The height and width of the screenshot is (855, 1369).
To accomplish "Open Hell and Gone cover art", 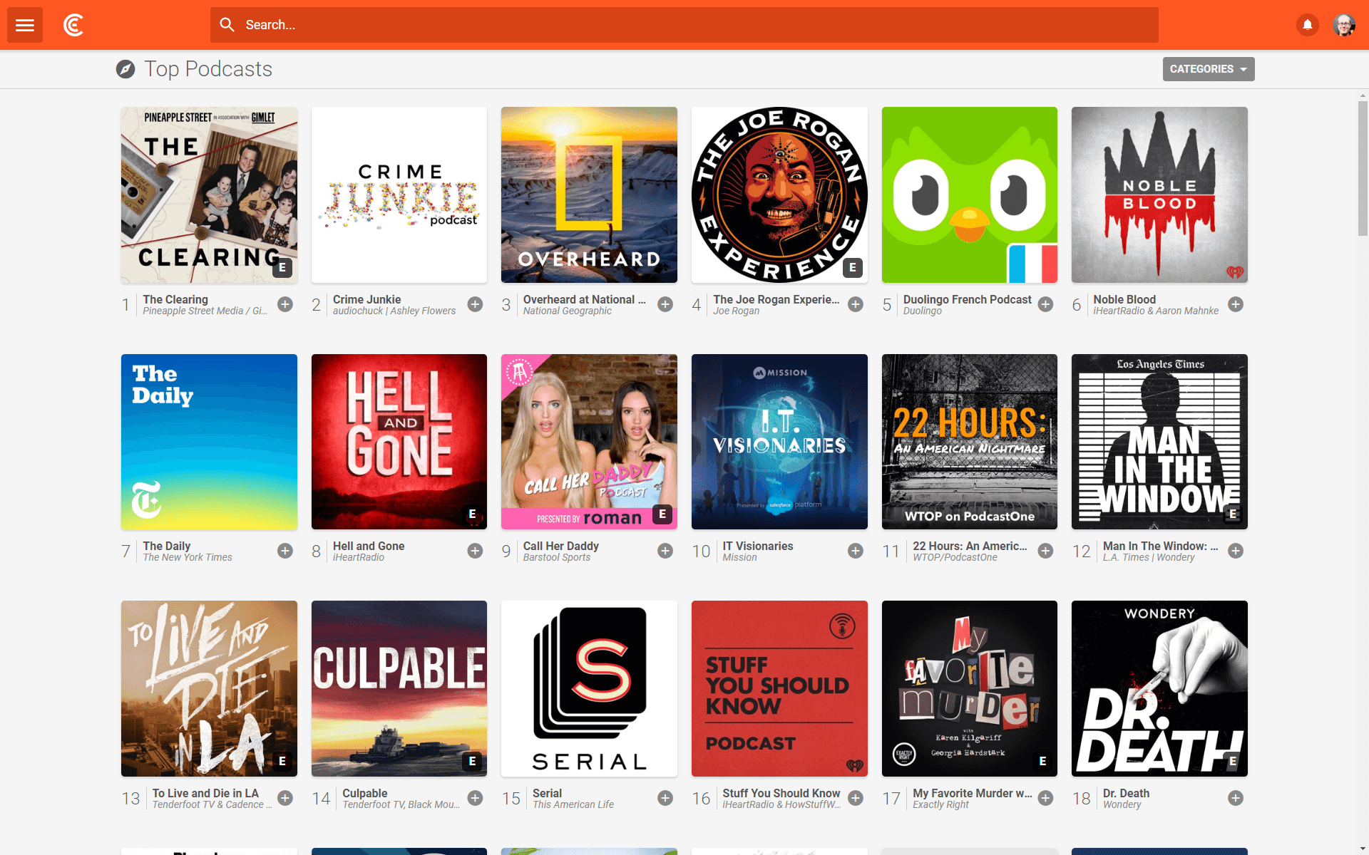I will coord(399,442).
